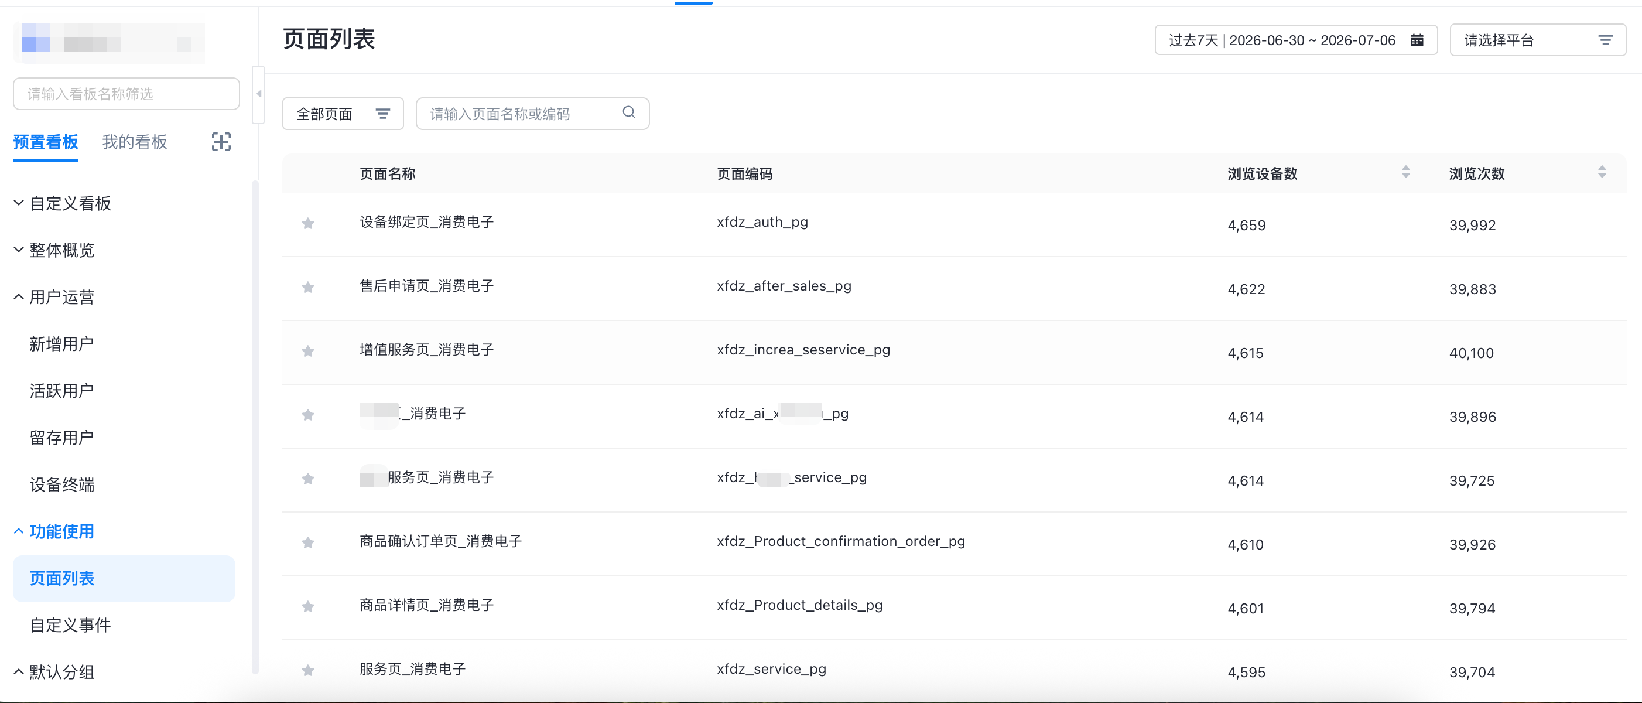Open the 商品确认订单页_消费电子 page name
This screenshot has width=1642, height=703.
pos(440,541)
